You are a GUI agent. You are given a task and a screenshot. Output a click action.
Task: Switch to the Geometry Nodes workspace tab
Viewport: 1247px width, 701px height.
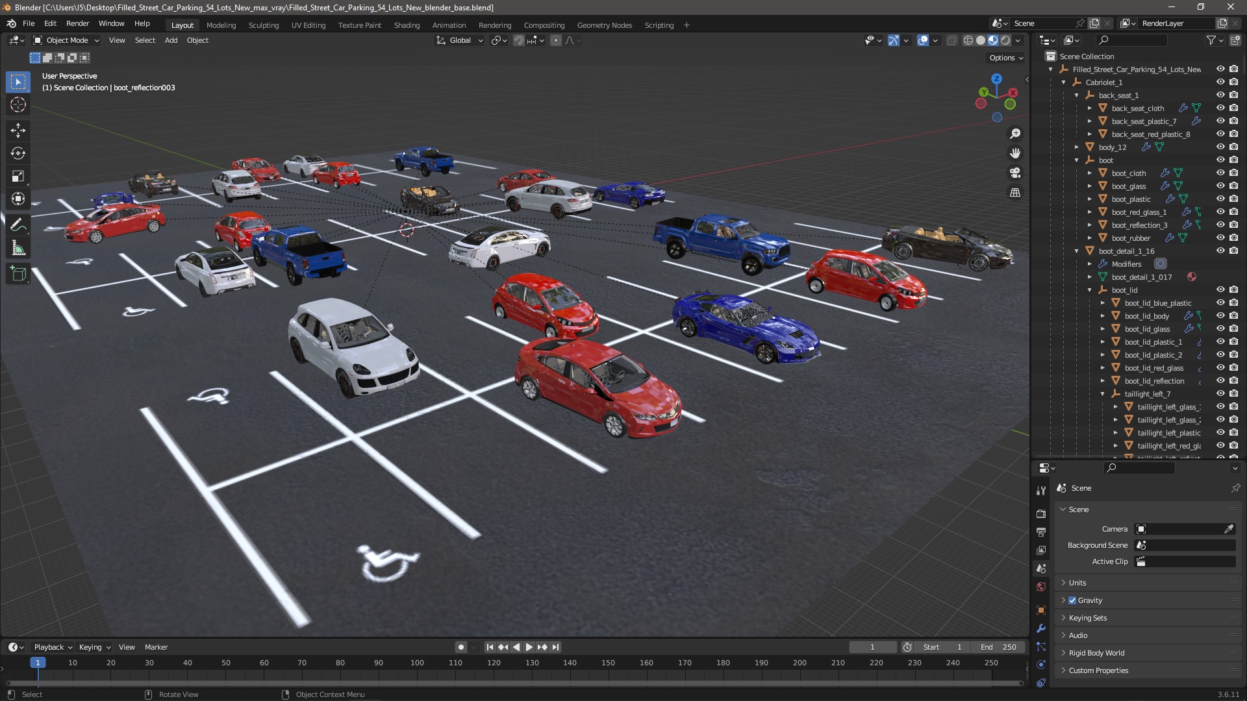604,25
